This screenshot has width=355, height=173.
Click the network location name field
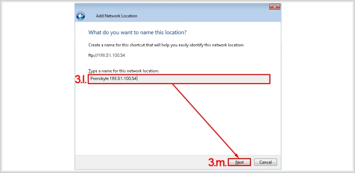tap(179, 79)
